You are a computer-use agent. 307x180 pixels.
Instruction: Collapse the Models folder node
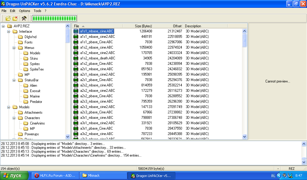click(9, 107)
